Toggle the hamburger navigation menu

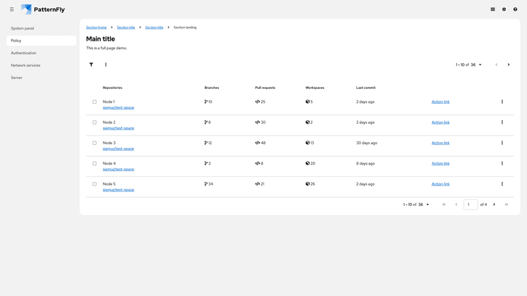coord(12,9)
